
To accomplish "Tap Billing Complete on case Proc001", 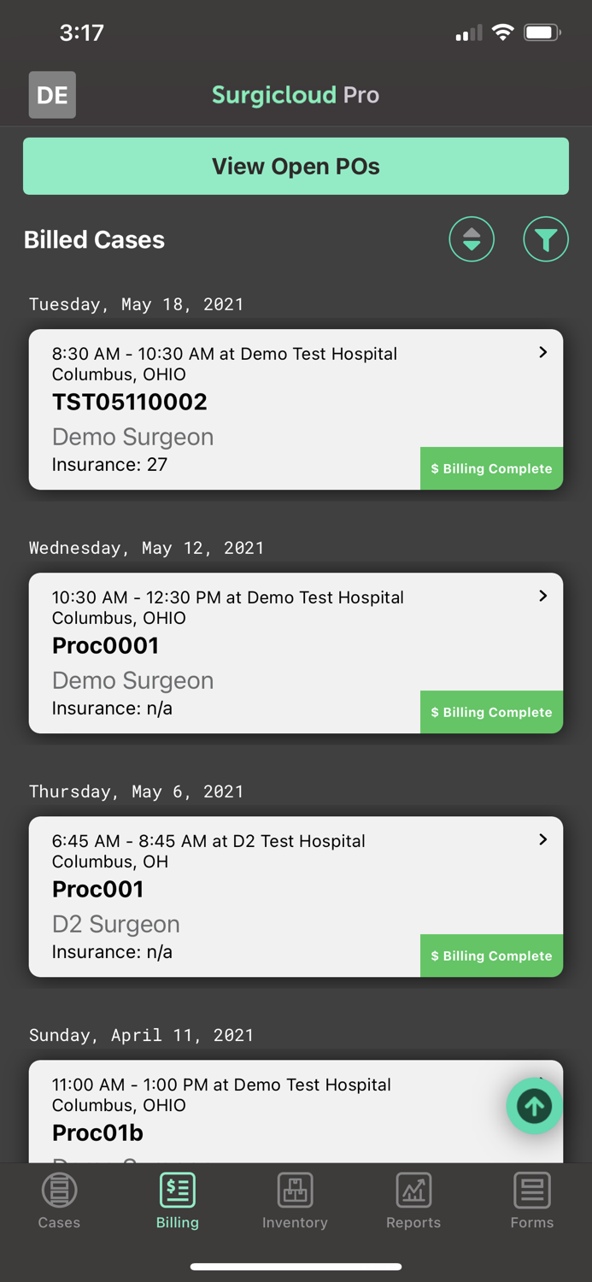I will coord(491,956).
